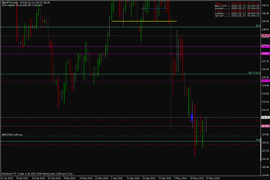Select the New York clock row
This screenshot has width=270, height=180.
pos(237,6)
